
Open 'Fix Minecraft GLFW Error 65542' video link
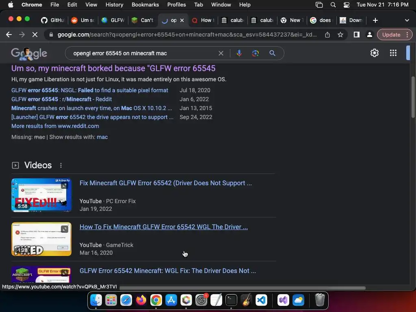[x=166, y=183]
